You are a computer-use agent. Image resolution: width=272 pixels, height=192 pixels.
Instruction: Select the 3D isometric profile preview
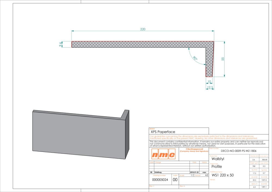(81, 134)
